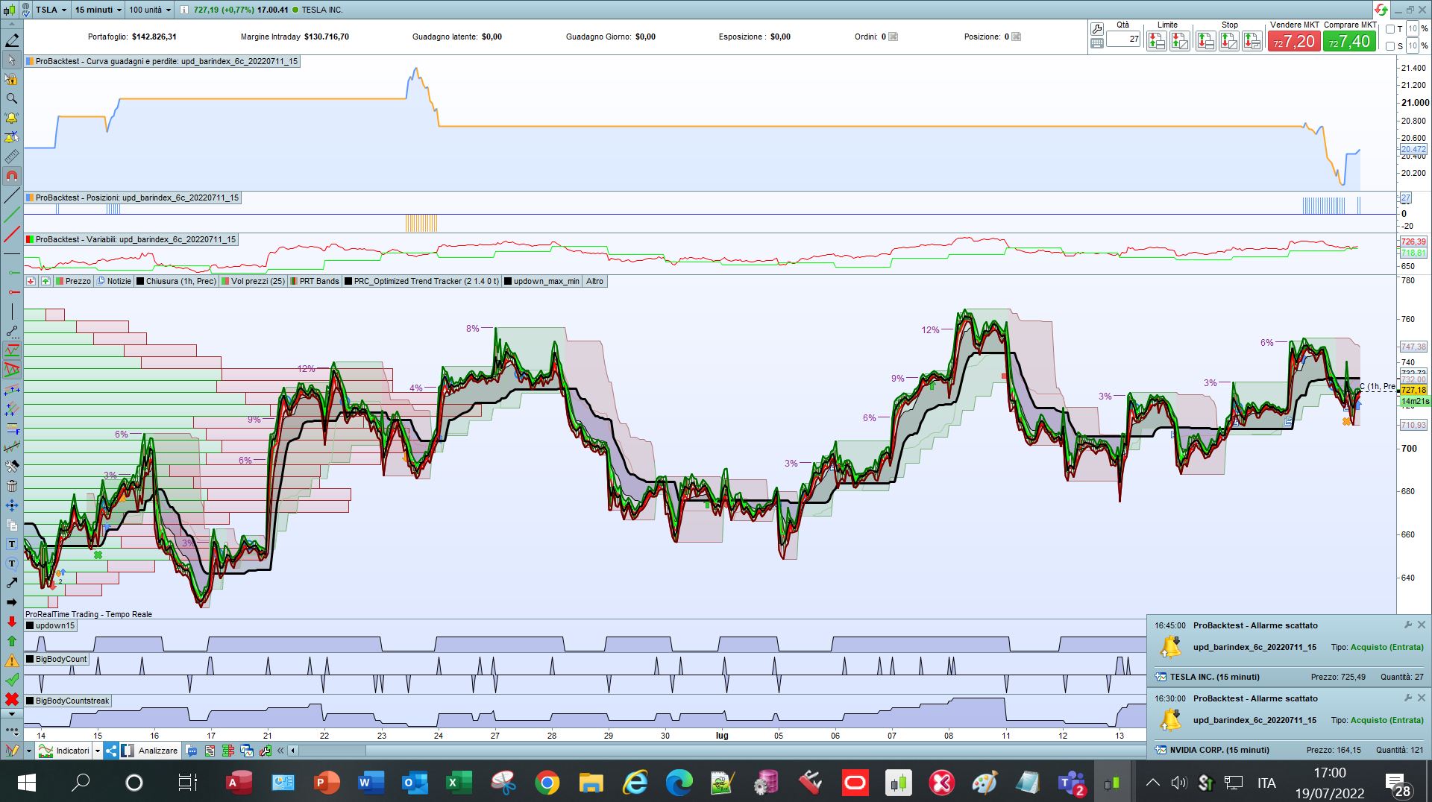Click the updown15 indicator color square
Viewport: 1432px width, 802px height.
pyautogui.click(x=30, y=625)
